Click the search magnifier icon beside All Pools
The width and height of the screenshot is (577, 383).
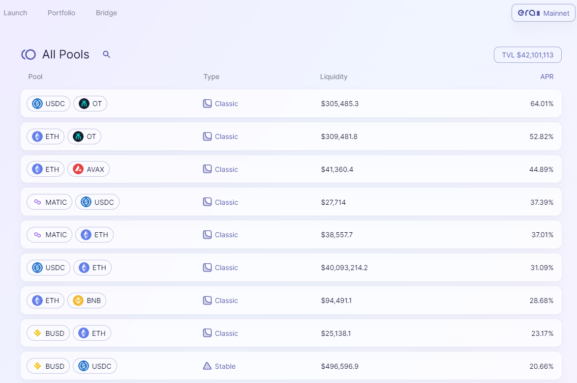106,55
